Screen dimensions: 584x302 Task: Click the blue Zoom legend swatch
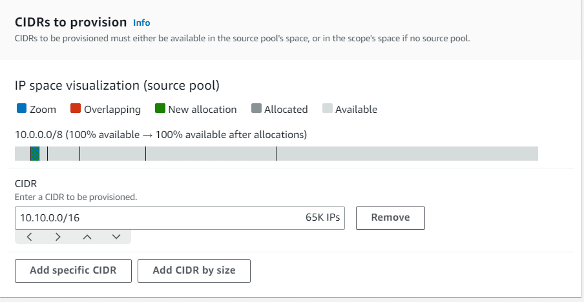(21, 108)
